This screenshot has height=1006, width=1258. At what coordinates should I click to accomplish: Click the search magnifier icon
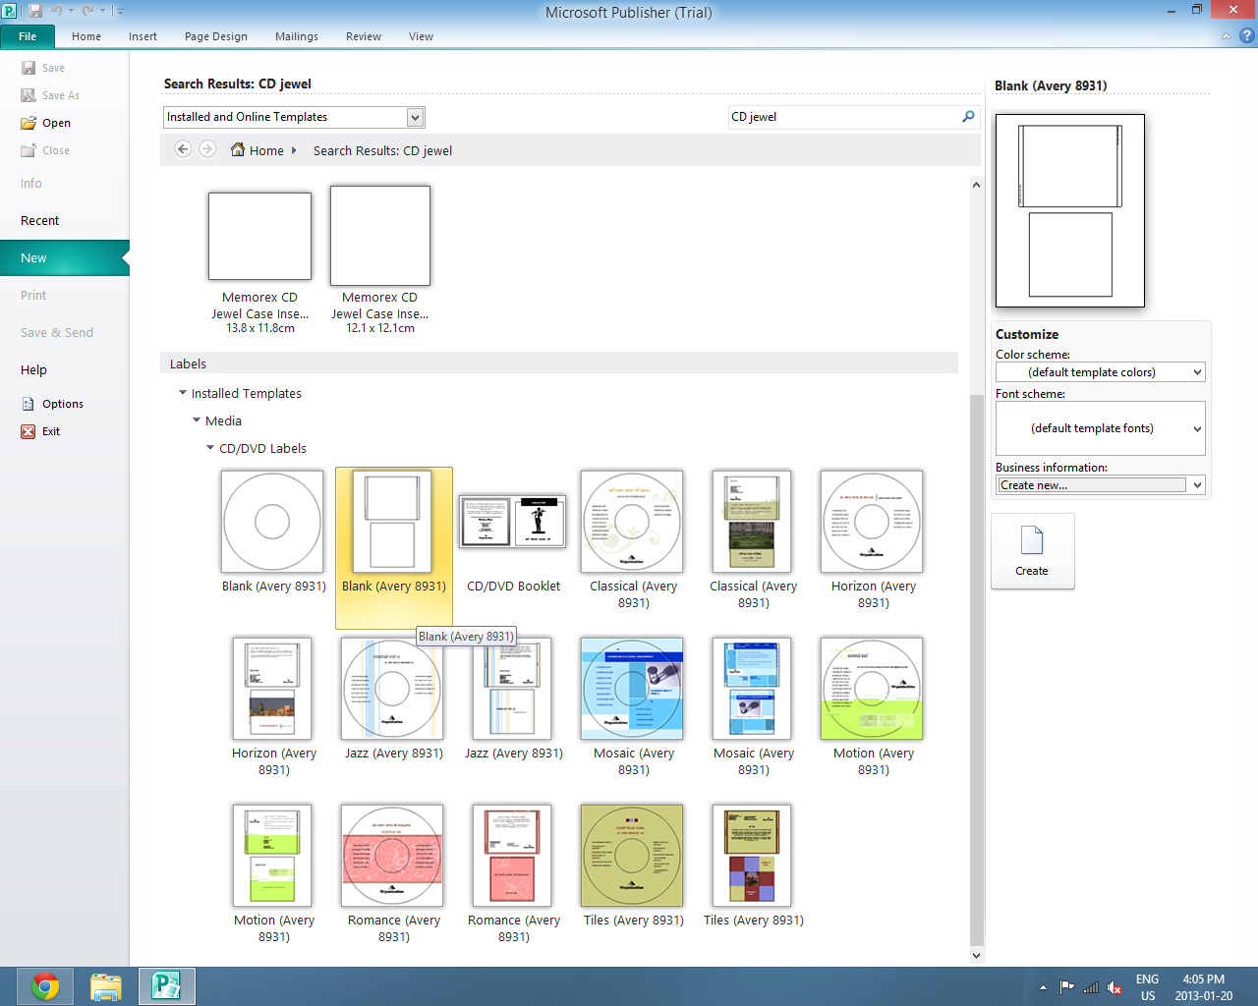pos(968,116)
